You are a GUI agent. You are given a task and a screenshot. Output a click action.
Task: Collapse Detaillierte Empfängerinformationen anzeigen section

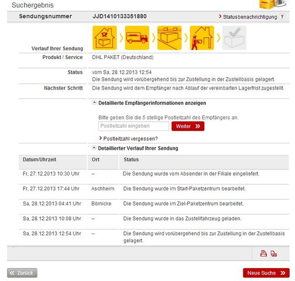94,102
